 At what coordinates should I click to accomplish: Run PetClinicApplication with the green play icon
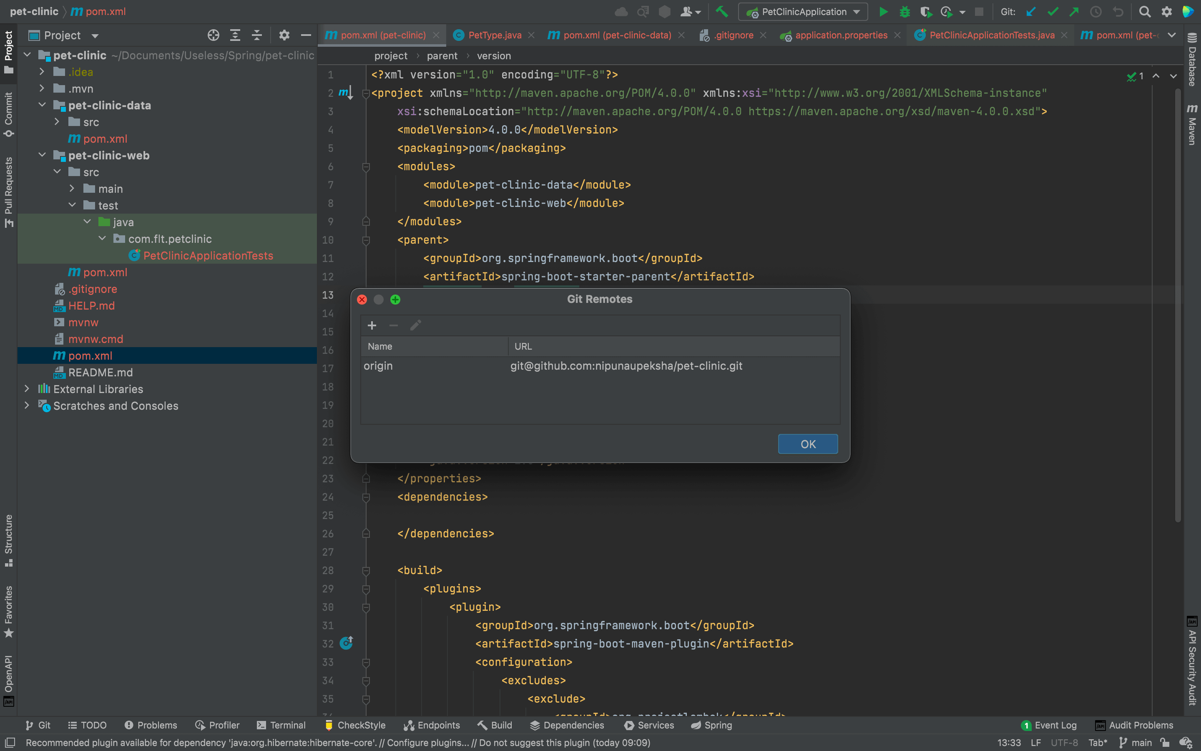click(883, 12)
